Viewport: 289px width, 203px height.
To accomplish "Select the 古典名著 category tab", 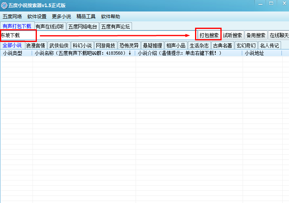I will (223, 46).
